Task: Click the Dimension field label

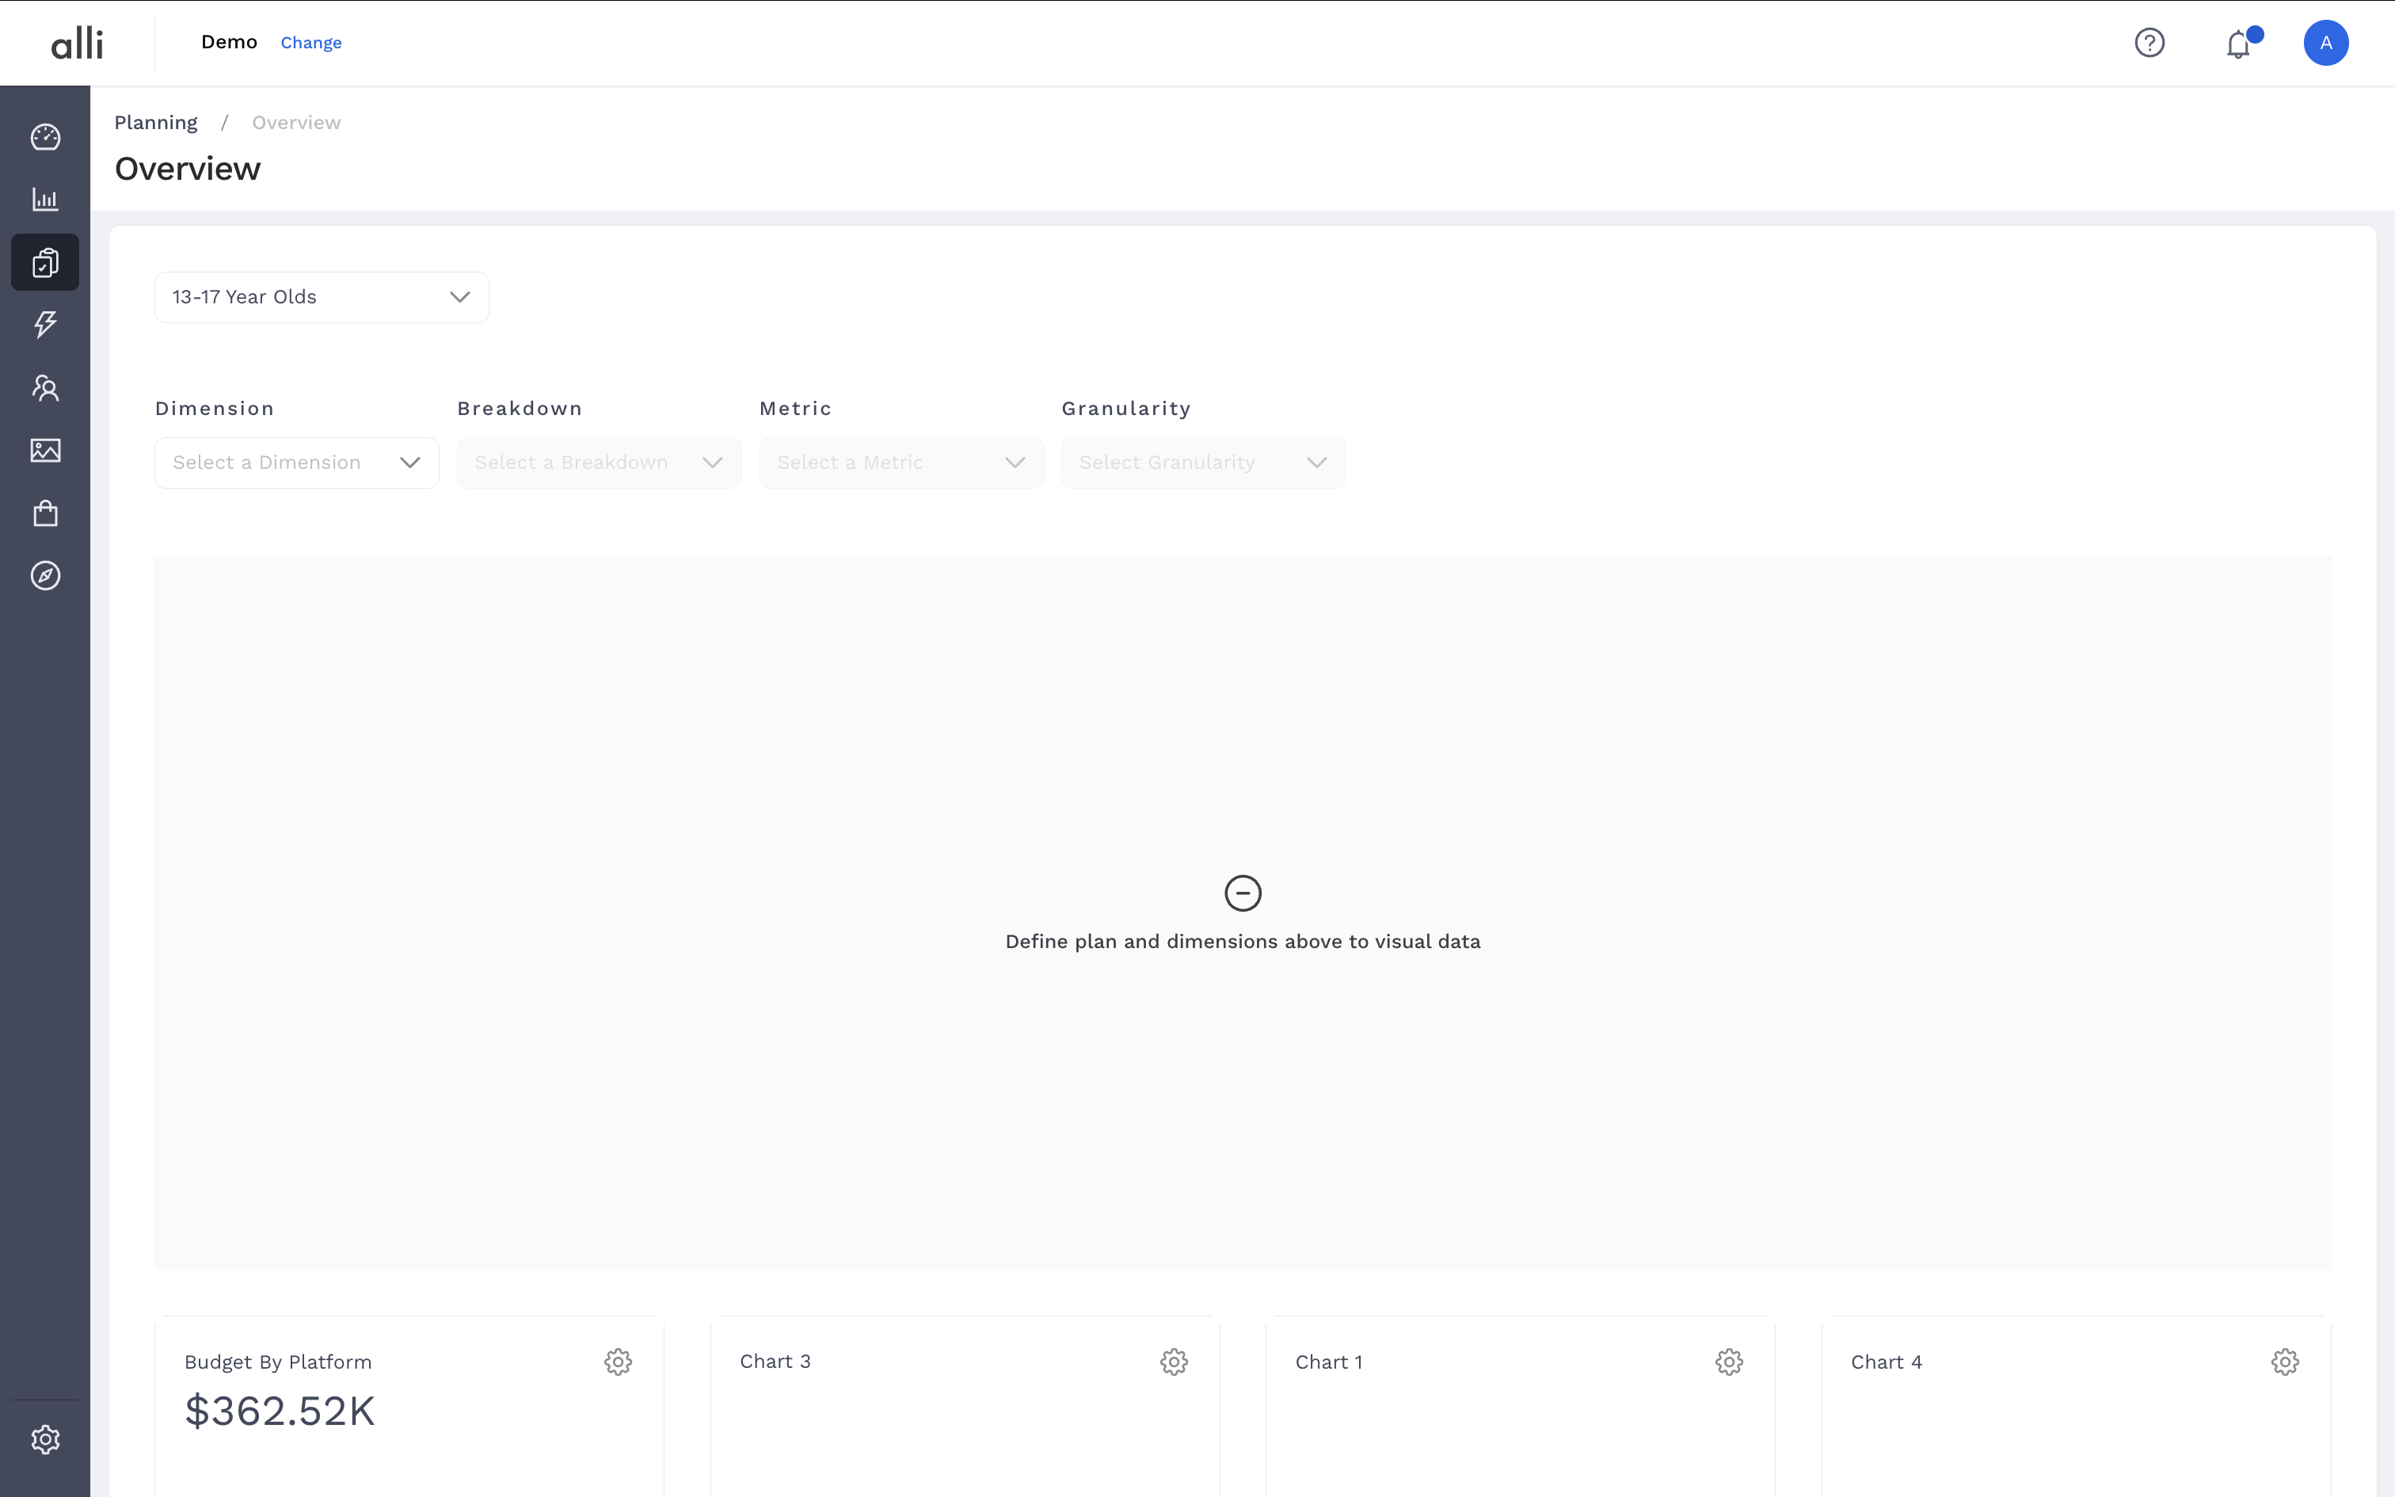Action: click(215, 409)
